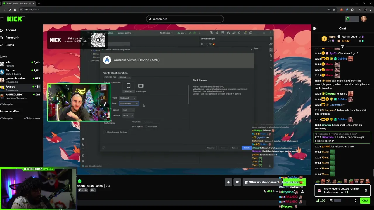
Task: Click fourmirouge in the chat leaderboard
Action: [x=349, y=37]
